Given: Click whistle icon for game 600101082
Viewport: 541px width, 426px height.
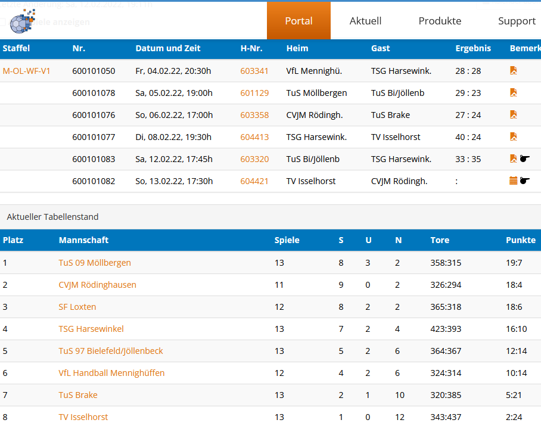Looking at the screenshot, I should click(524, 181).
